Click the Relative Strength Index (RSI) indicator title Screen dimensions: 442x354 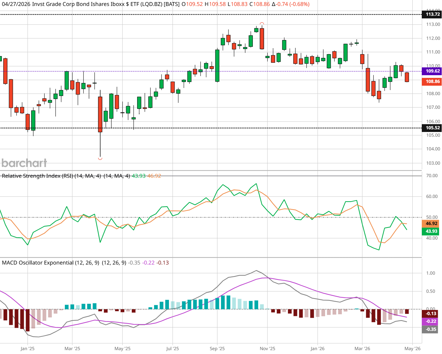(x=66, y=176)
